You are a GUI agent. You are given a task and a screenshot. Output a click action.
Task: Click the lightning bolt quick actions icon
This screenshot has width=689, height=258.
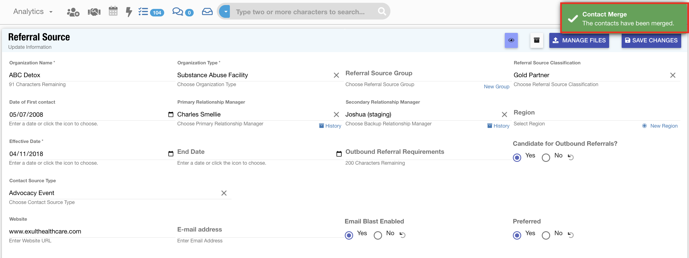point(129,12)
